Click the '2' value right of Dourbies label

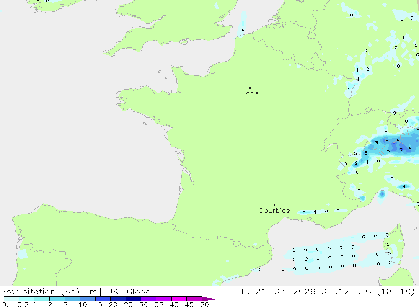pos(303,213)
